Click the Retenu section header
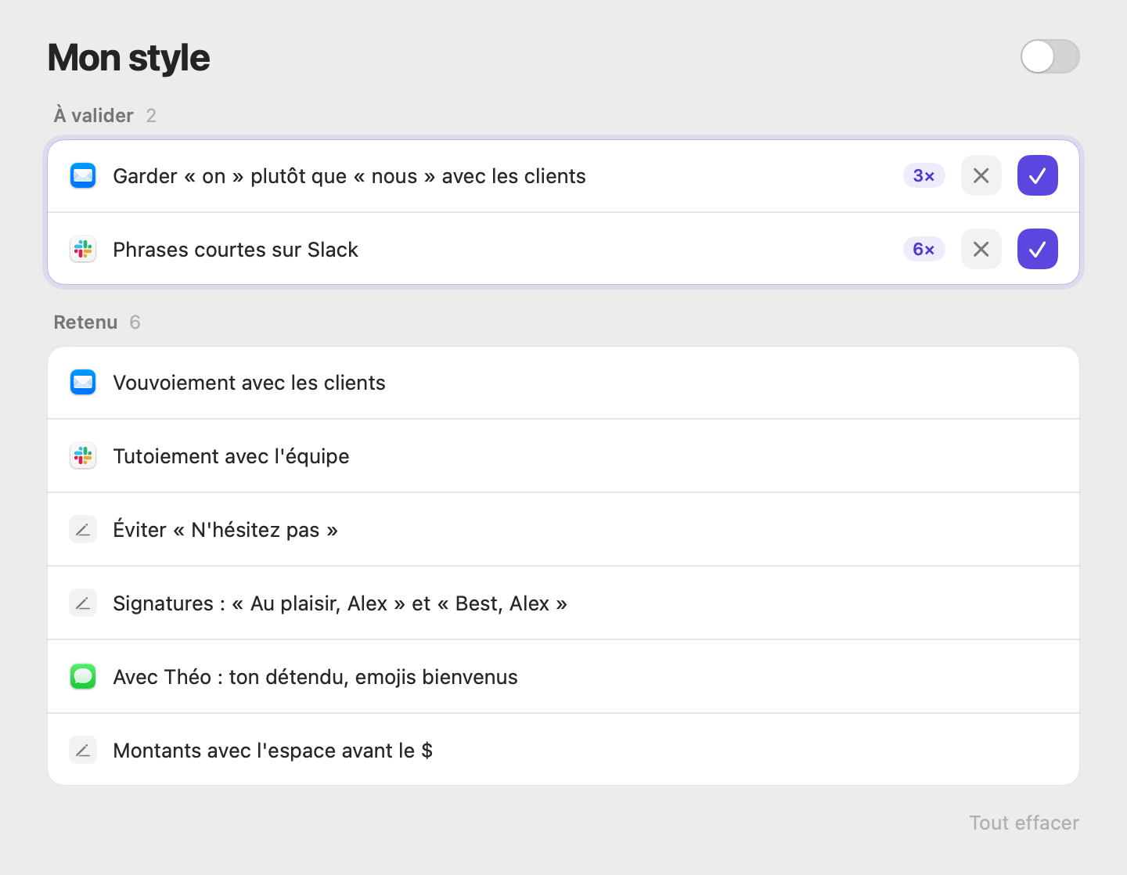1127x875 pixels. pos(85,322)
